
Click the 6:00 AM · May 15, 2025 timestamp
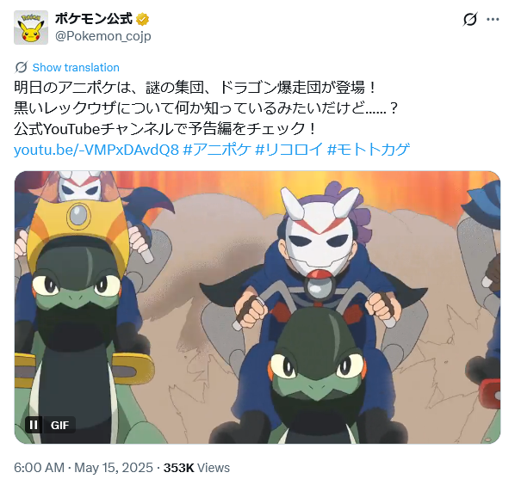(84, 468)
